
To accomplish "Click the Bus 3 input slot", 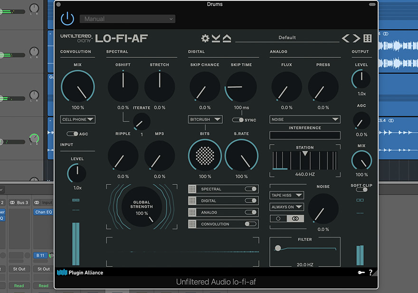I will [x=19, y=202].
